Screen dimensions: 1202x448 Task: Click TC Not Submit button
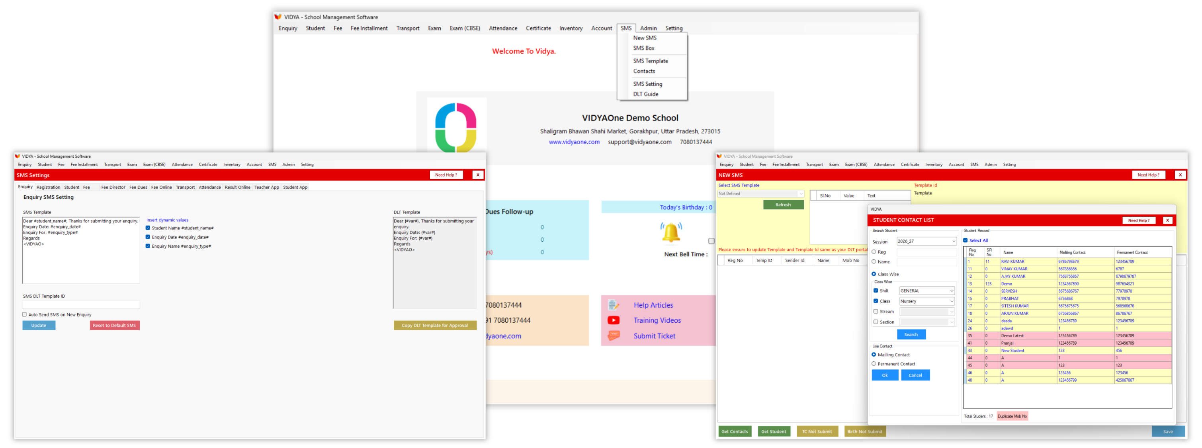[x=817, y=432]
